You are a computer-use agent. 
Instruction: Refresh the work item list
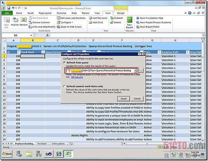[23, 22]
